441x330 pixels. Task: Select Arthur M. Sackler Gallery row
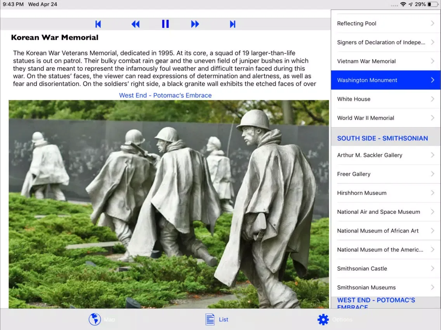(x=386, y=155)
